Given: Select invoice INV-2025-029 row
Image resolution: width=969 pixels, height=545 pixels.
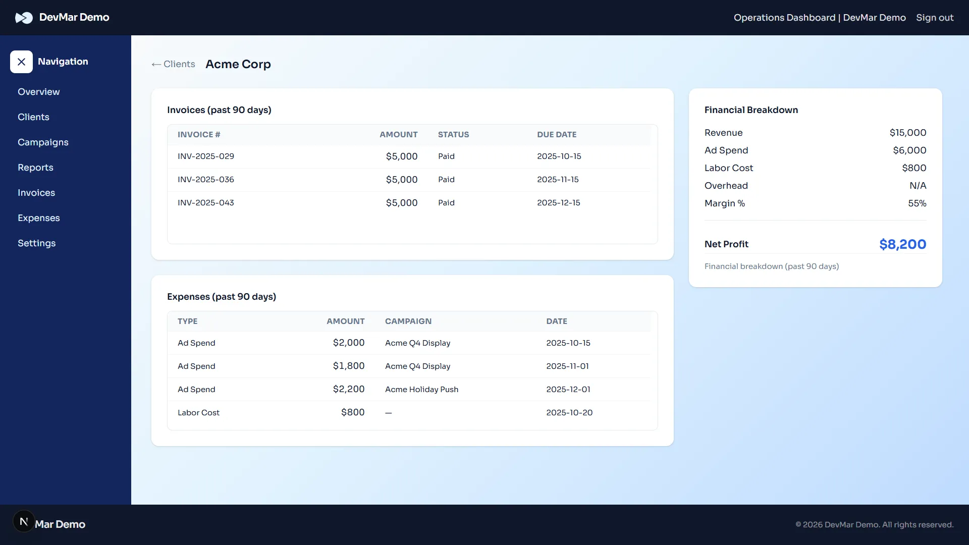Looking at the screenshot, I should click(x=353, y=156).
